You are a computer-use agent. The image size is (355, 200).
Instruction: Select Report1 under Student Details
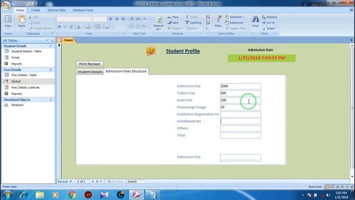tap(17, 64)
